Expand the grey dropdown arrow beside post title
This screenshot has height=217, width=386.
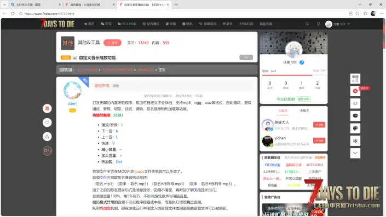point(246,57)
